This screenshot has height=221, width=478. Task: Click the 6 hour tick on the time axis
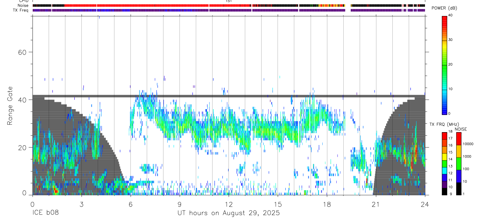pos(130,204)
